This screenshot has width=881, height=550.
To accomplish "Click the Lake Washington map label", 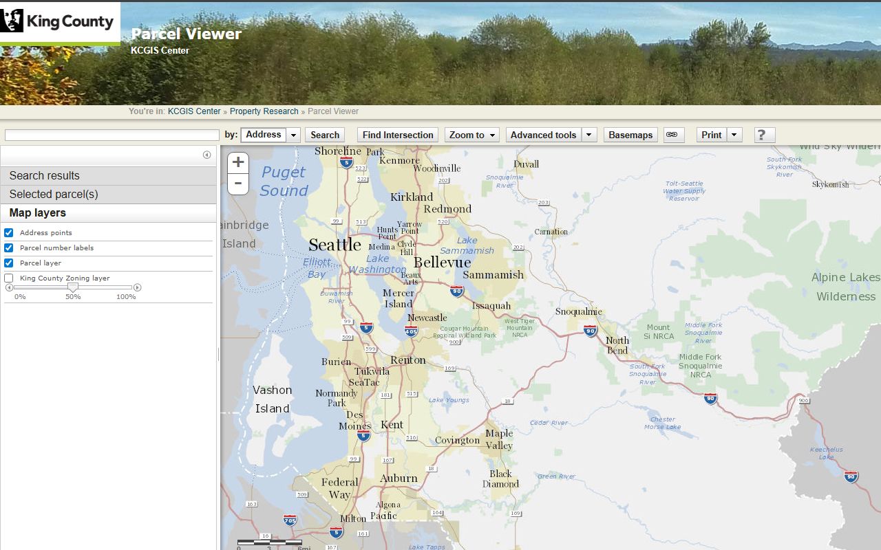I will pyautogui.click(x=377, y=264).
